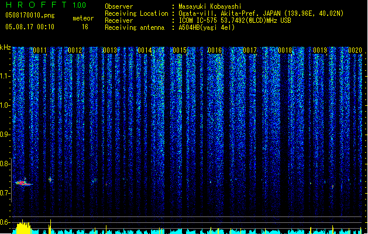The image size is (368, 234).
Task: Click the 0.9 kHz axis tick label
Action: (x=5, y=135)
